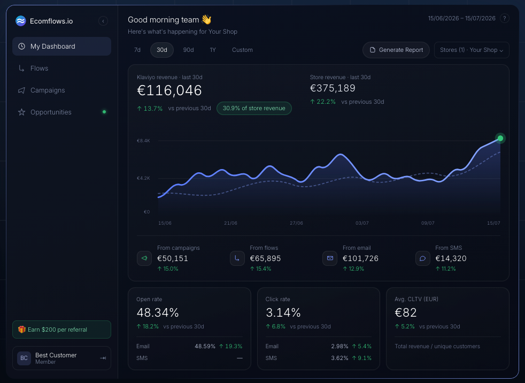Select the 7d time range
Screen dimensions: 525x383
point(137,50)
